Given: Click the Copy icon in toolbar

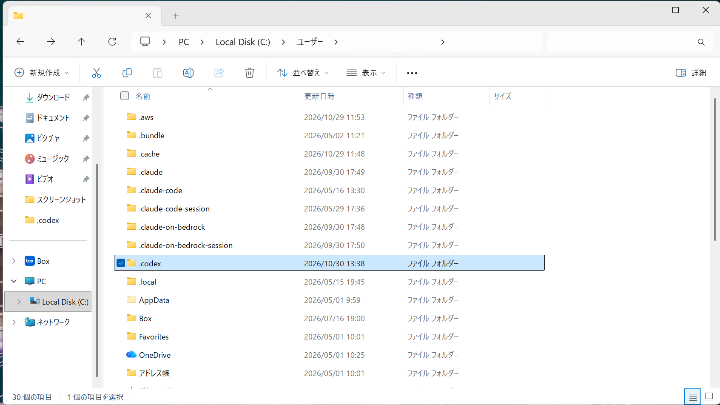Looking at the screenshot, I should (x=127, y=73).
